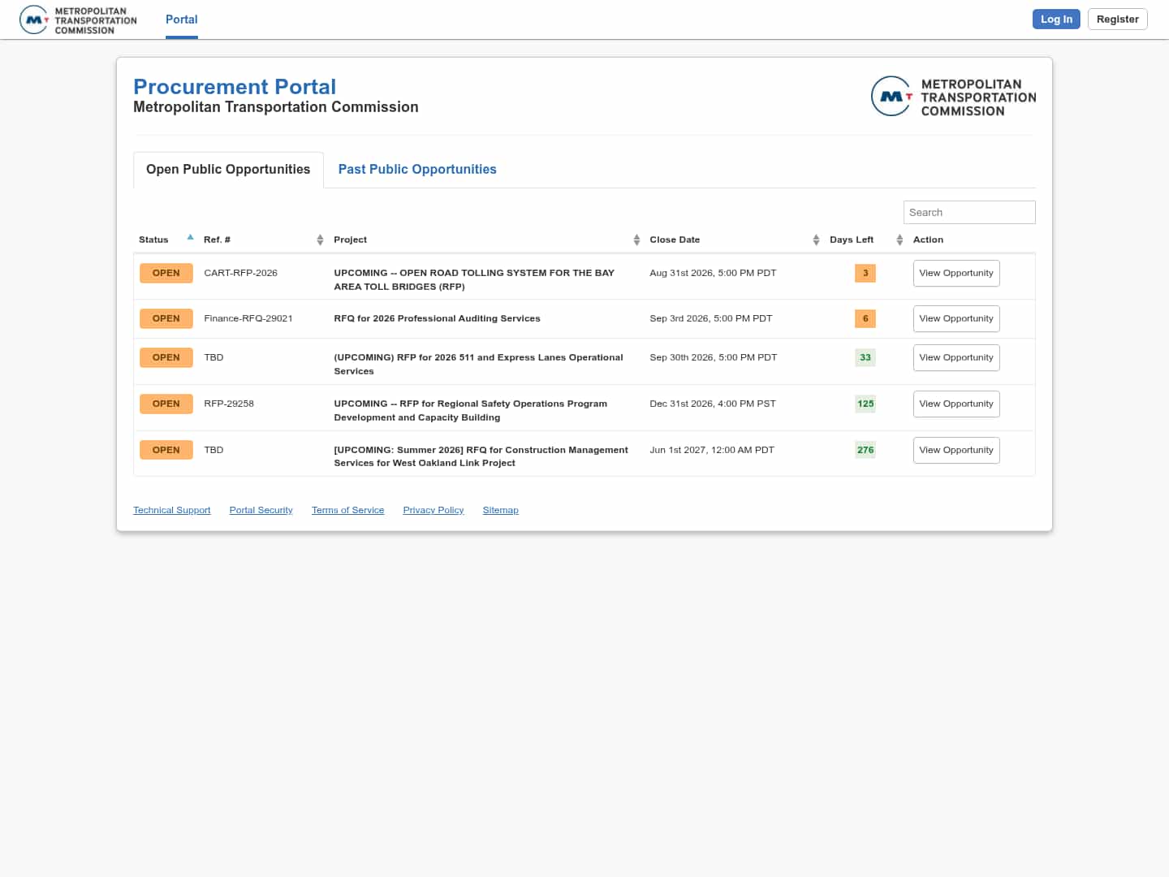Click close date Dec 31st 2026, 4:00 PM PST
The width and height of the screenshot is (1169, 877).
tap(713, 404)
